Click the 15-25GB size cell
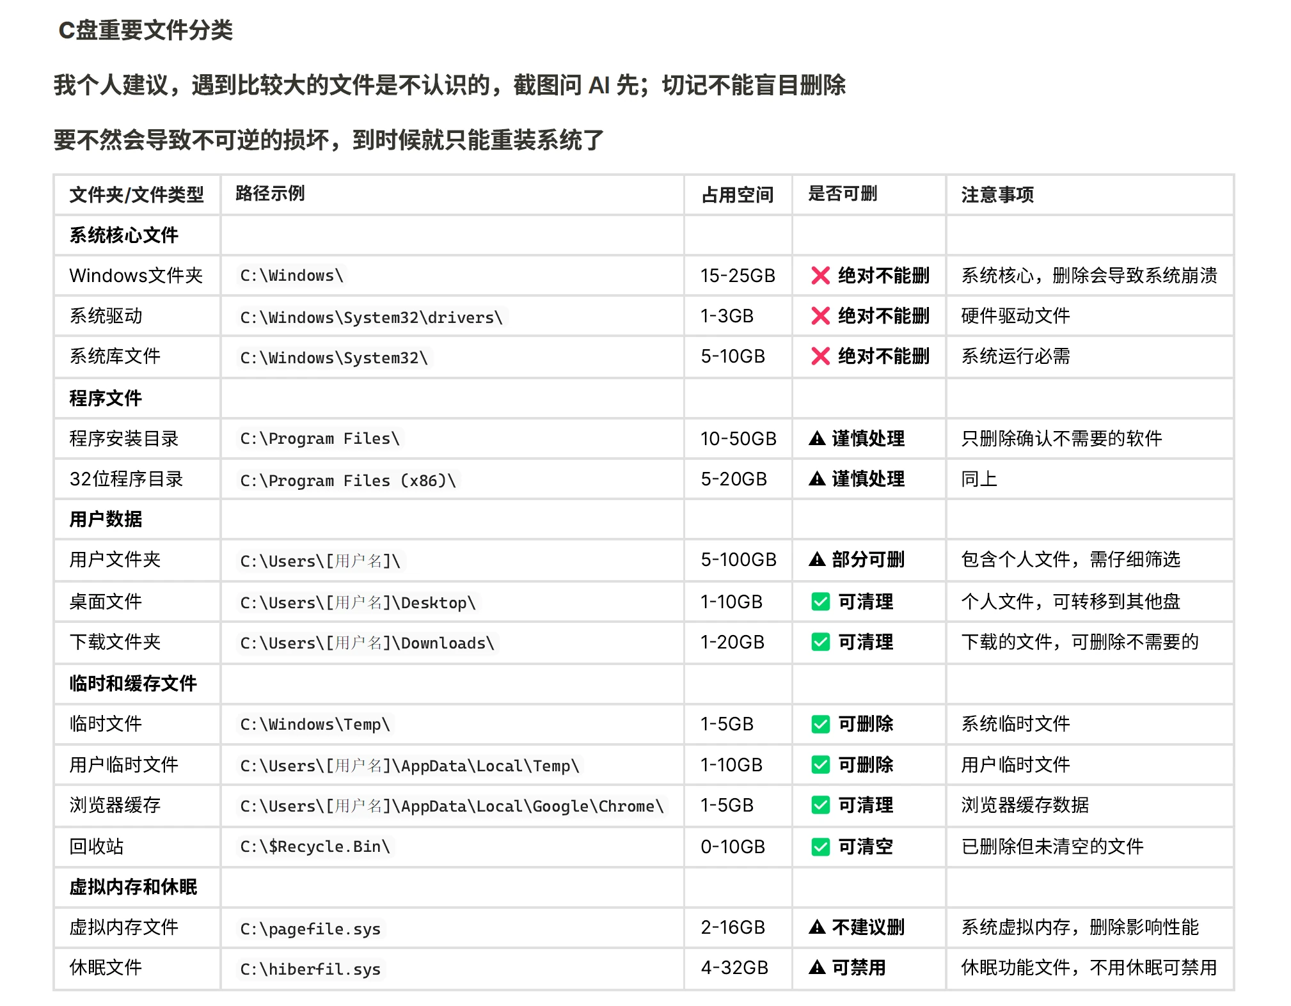This screenshot has width=1291, height=1006. [x=738, y=276]
